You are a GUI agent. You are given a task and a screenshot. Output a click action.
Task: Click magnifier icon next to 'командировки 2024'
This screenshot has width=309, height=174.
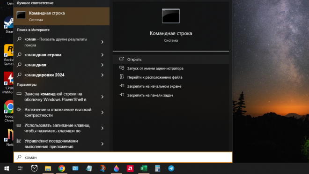click(x=19, y=75)
